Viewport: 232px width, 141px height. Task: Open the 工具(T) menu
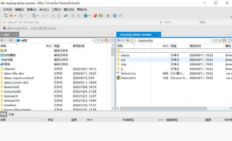click(56, 10)
